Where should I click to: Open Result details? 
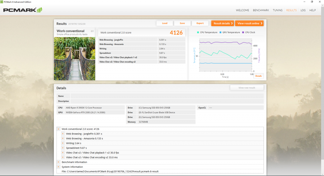pos(222,23)
